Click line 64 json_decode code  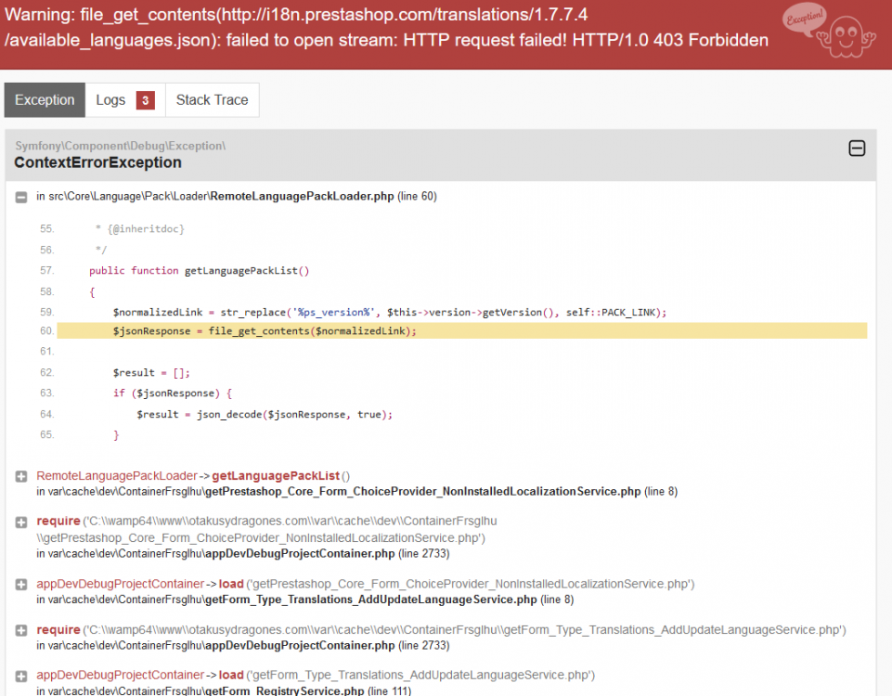[265, 415]
